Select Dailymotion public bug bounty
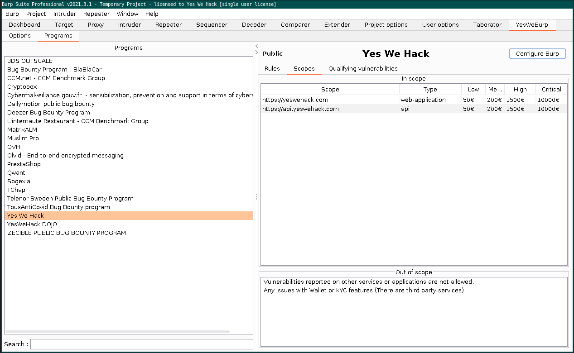This screenshot has height=353, width=574. 129,104
